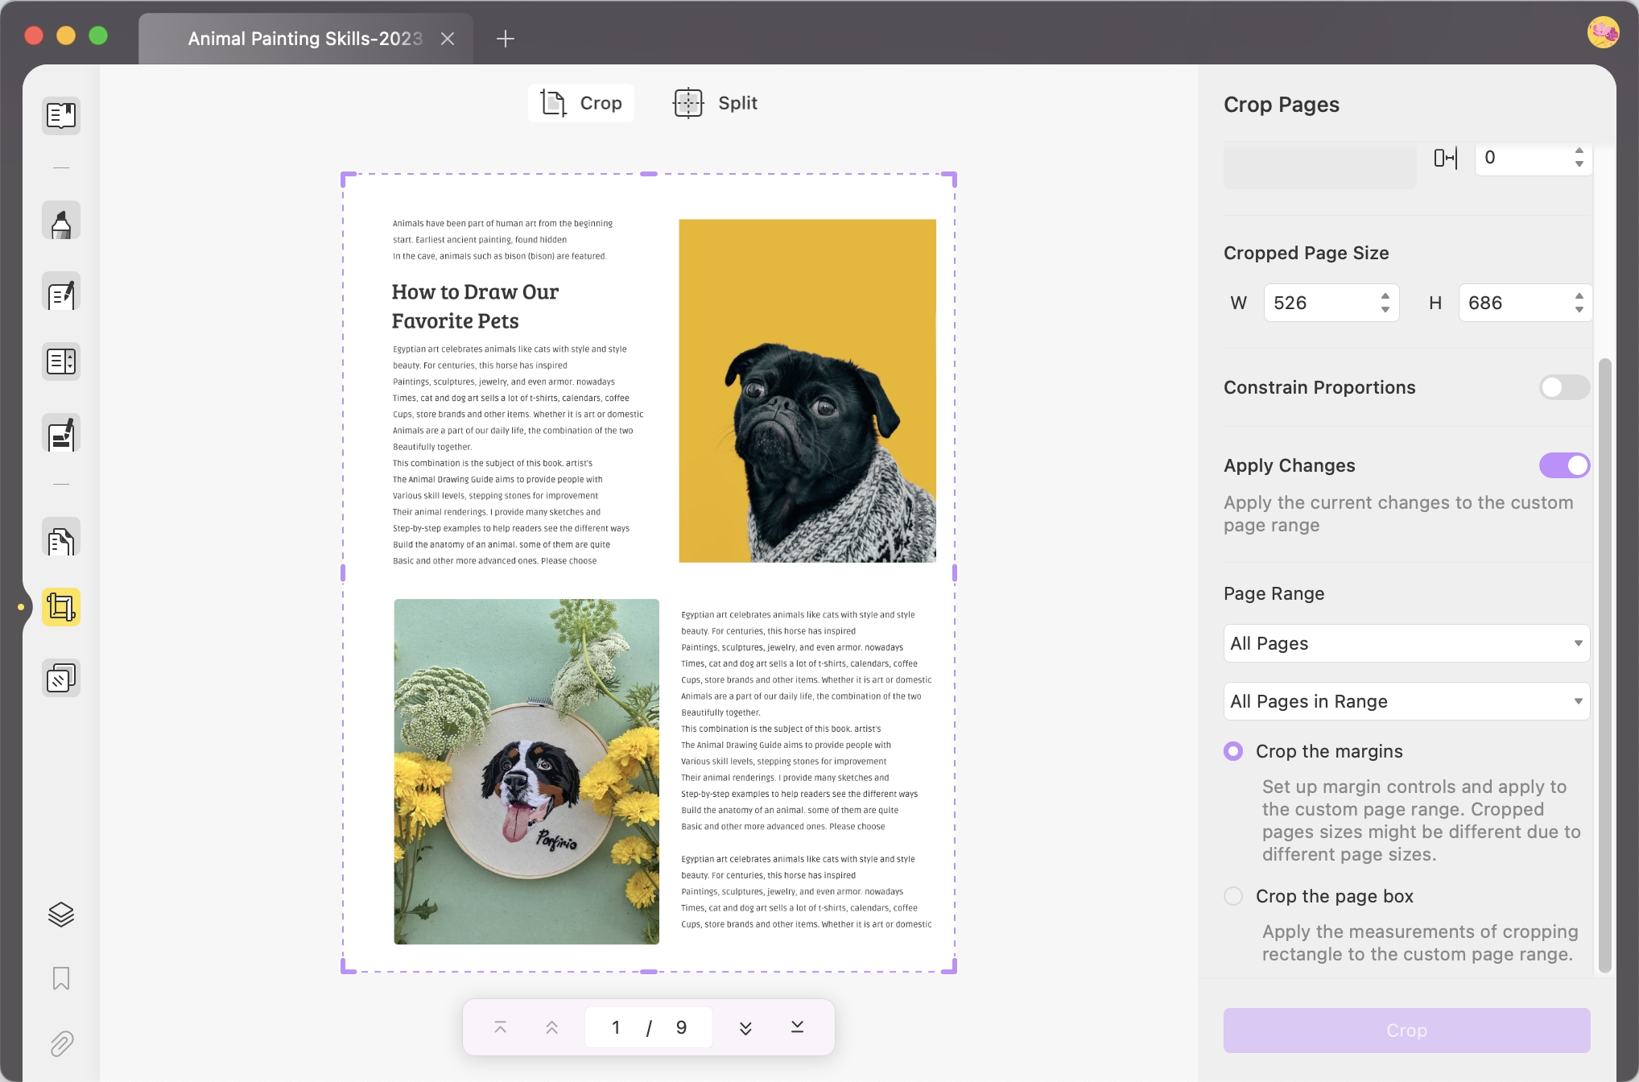
Task: Open the All Pages range dropdown
Action: [1406, 643]
